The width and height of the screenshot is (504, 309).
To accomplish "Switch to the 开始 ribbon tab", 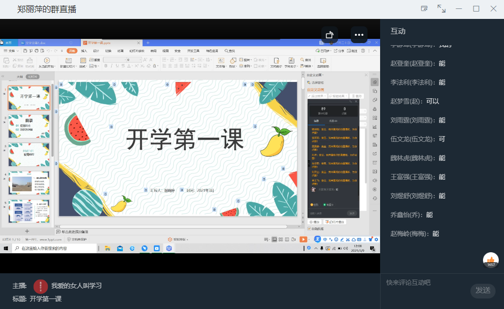I will point(71,51).
